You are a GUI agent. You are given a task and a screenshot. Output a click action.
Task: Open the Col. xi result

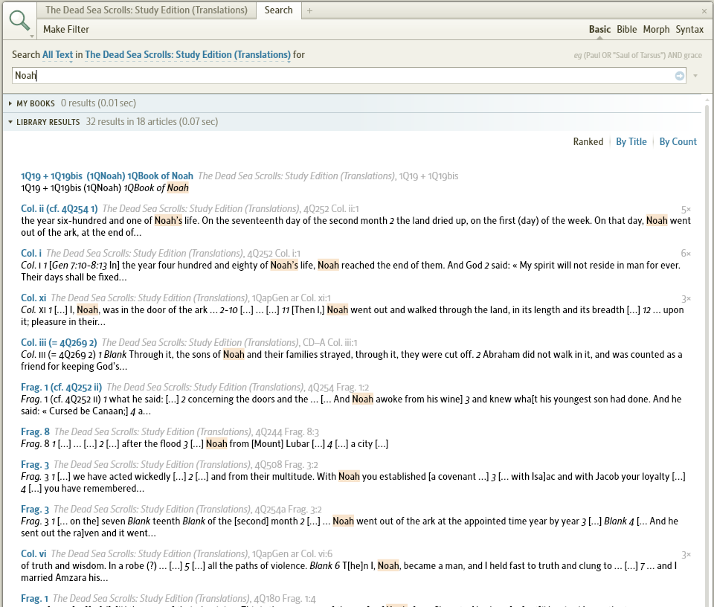pyautogui.click(x=33, y=298)
